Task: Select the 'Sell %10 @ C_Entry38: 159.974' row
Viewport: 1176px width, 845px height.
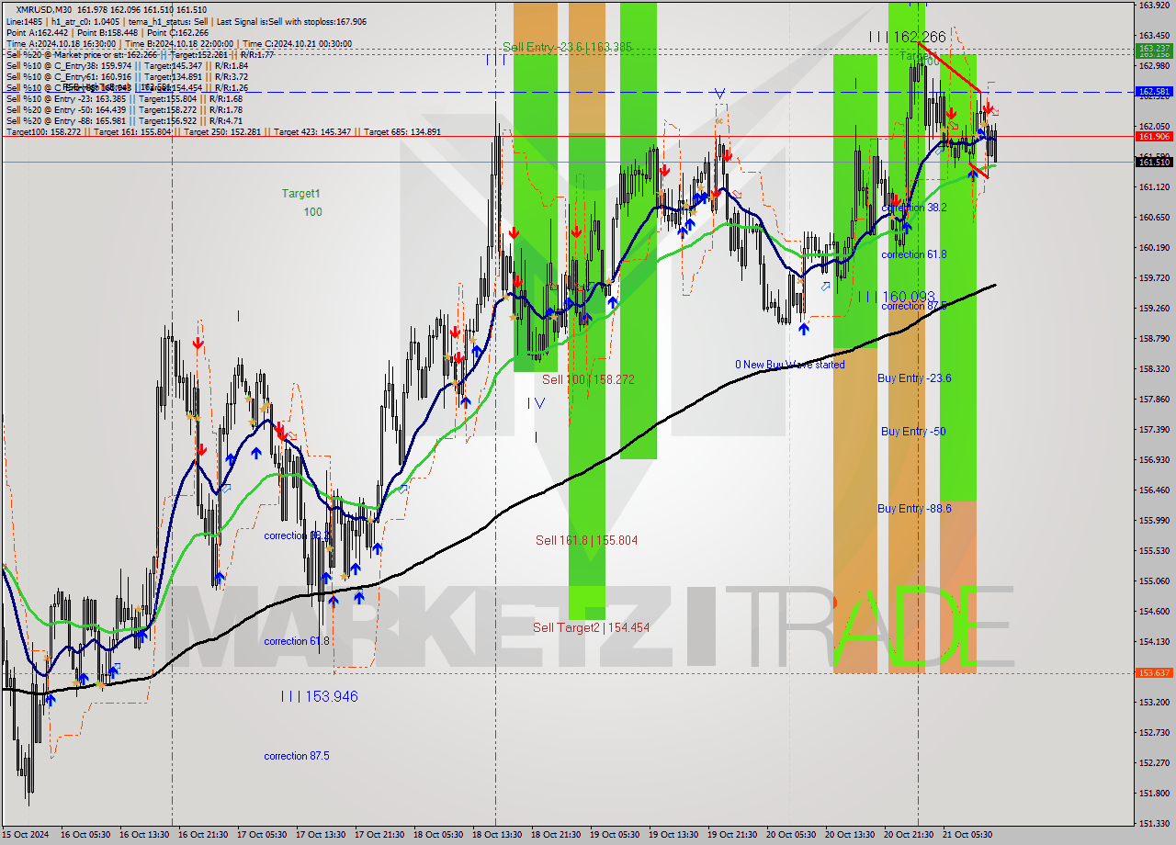Action: click(x=127, y=65)
